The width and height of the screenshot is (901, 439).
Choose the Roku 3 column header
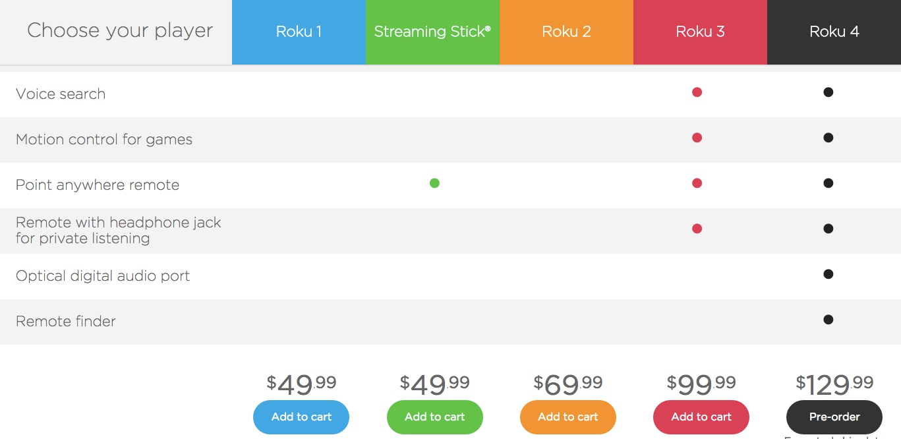700,32
